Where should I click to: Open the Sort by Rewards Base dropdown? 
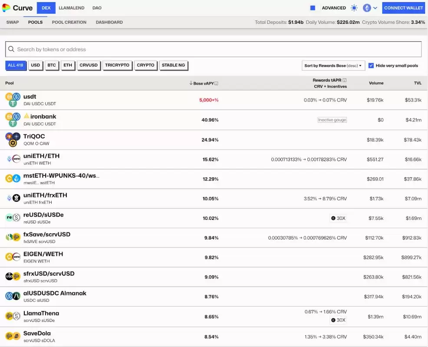tap(333, 65)
